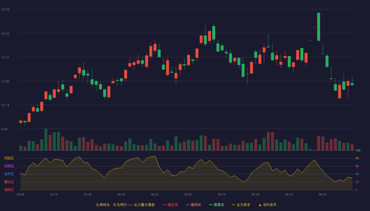Viewport: 370px width, 211px height.
Task: Click the 风险区 zone label
Action: click(9, 158)
